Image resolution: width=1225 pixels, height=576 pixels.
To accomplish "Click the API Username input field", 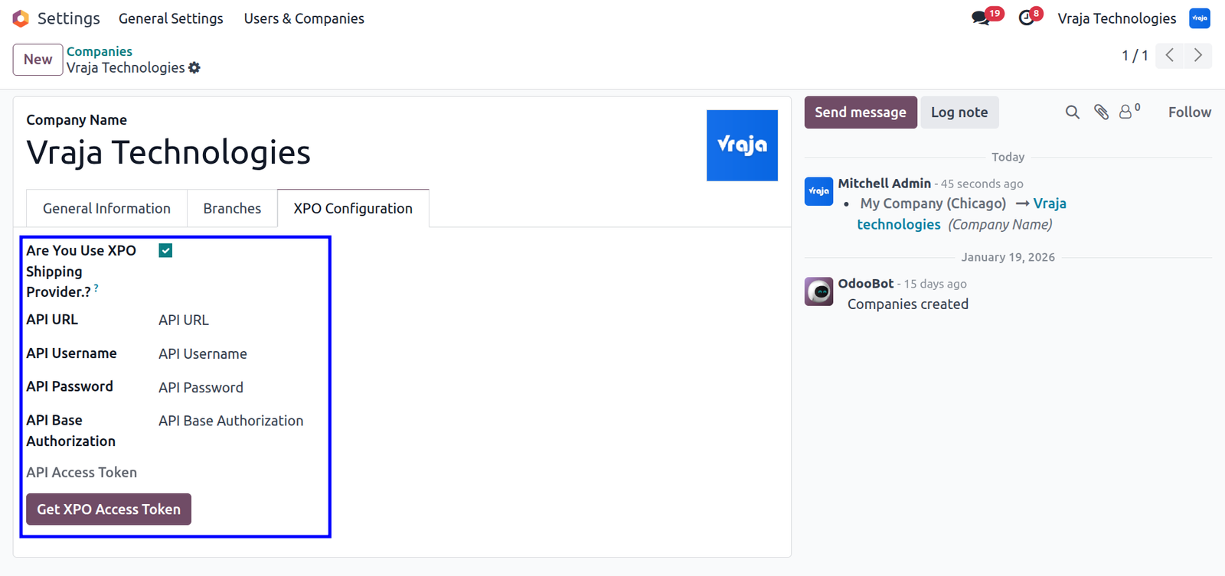I will [239, 354].
